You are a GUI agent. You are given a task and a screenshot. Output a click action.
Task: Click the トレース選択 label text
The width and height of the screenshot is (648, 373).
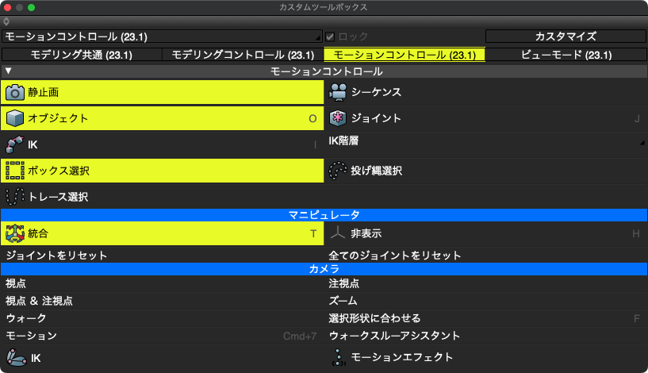(x=58, y=197)
